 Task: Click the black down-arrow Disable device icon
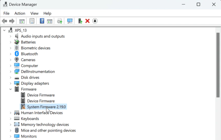95,21
